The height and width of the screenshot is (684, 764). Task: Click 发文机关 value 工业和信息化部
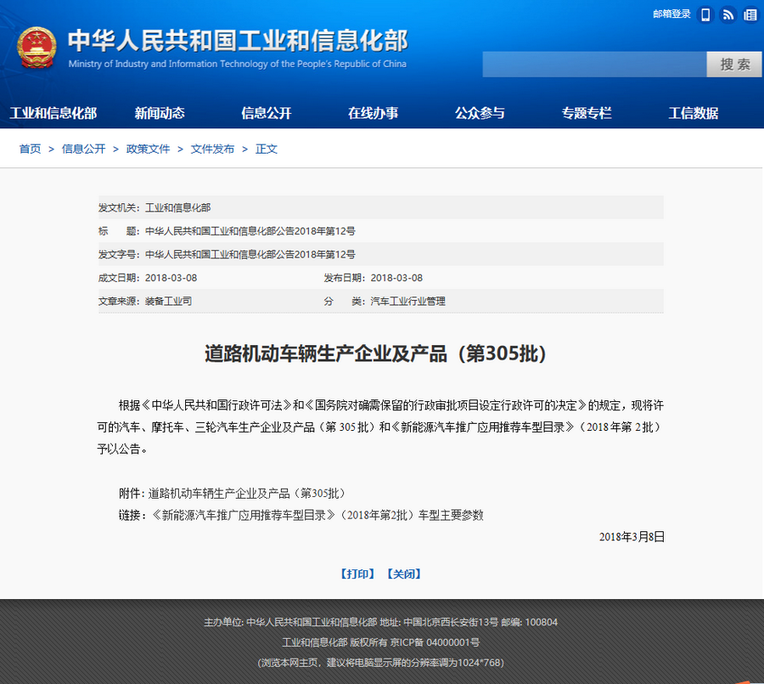[178, 208]
